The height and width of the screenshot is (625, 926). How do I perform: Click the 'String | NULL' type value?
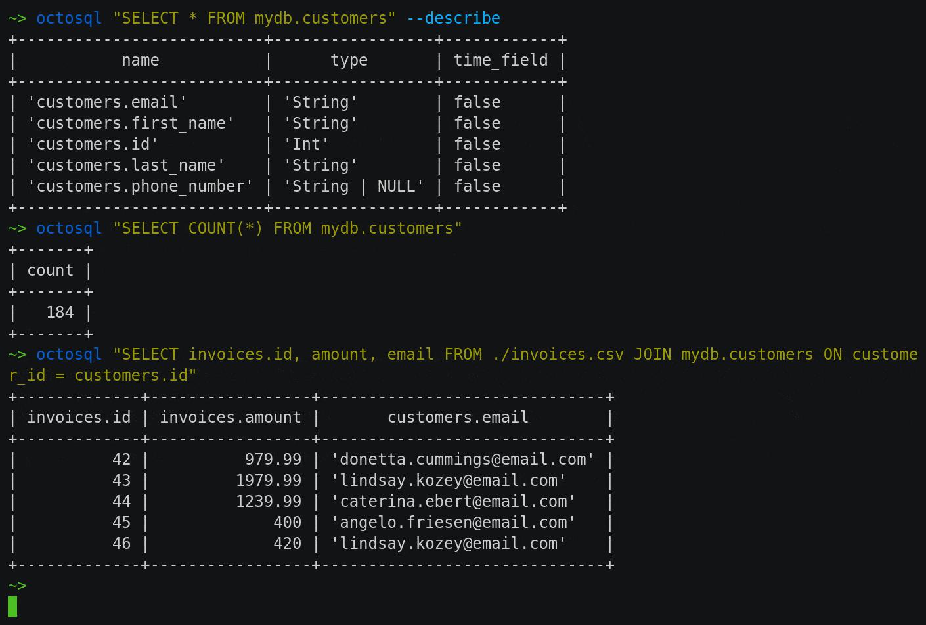[353, 186]
